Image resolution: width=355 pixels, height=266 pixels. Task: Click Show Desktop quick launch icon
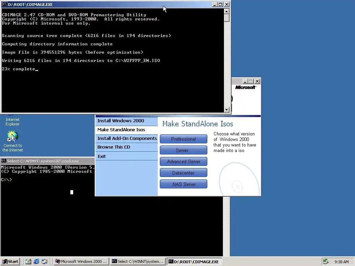[28, 261]
